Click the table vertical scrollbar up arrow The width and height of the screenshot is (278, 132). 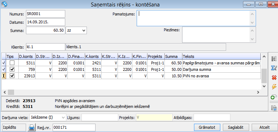click(x=264, y=56)
